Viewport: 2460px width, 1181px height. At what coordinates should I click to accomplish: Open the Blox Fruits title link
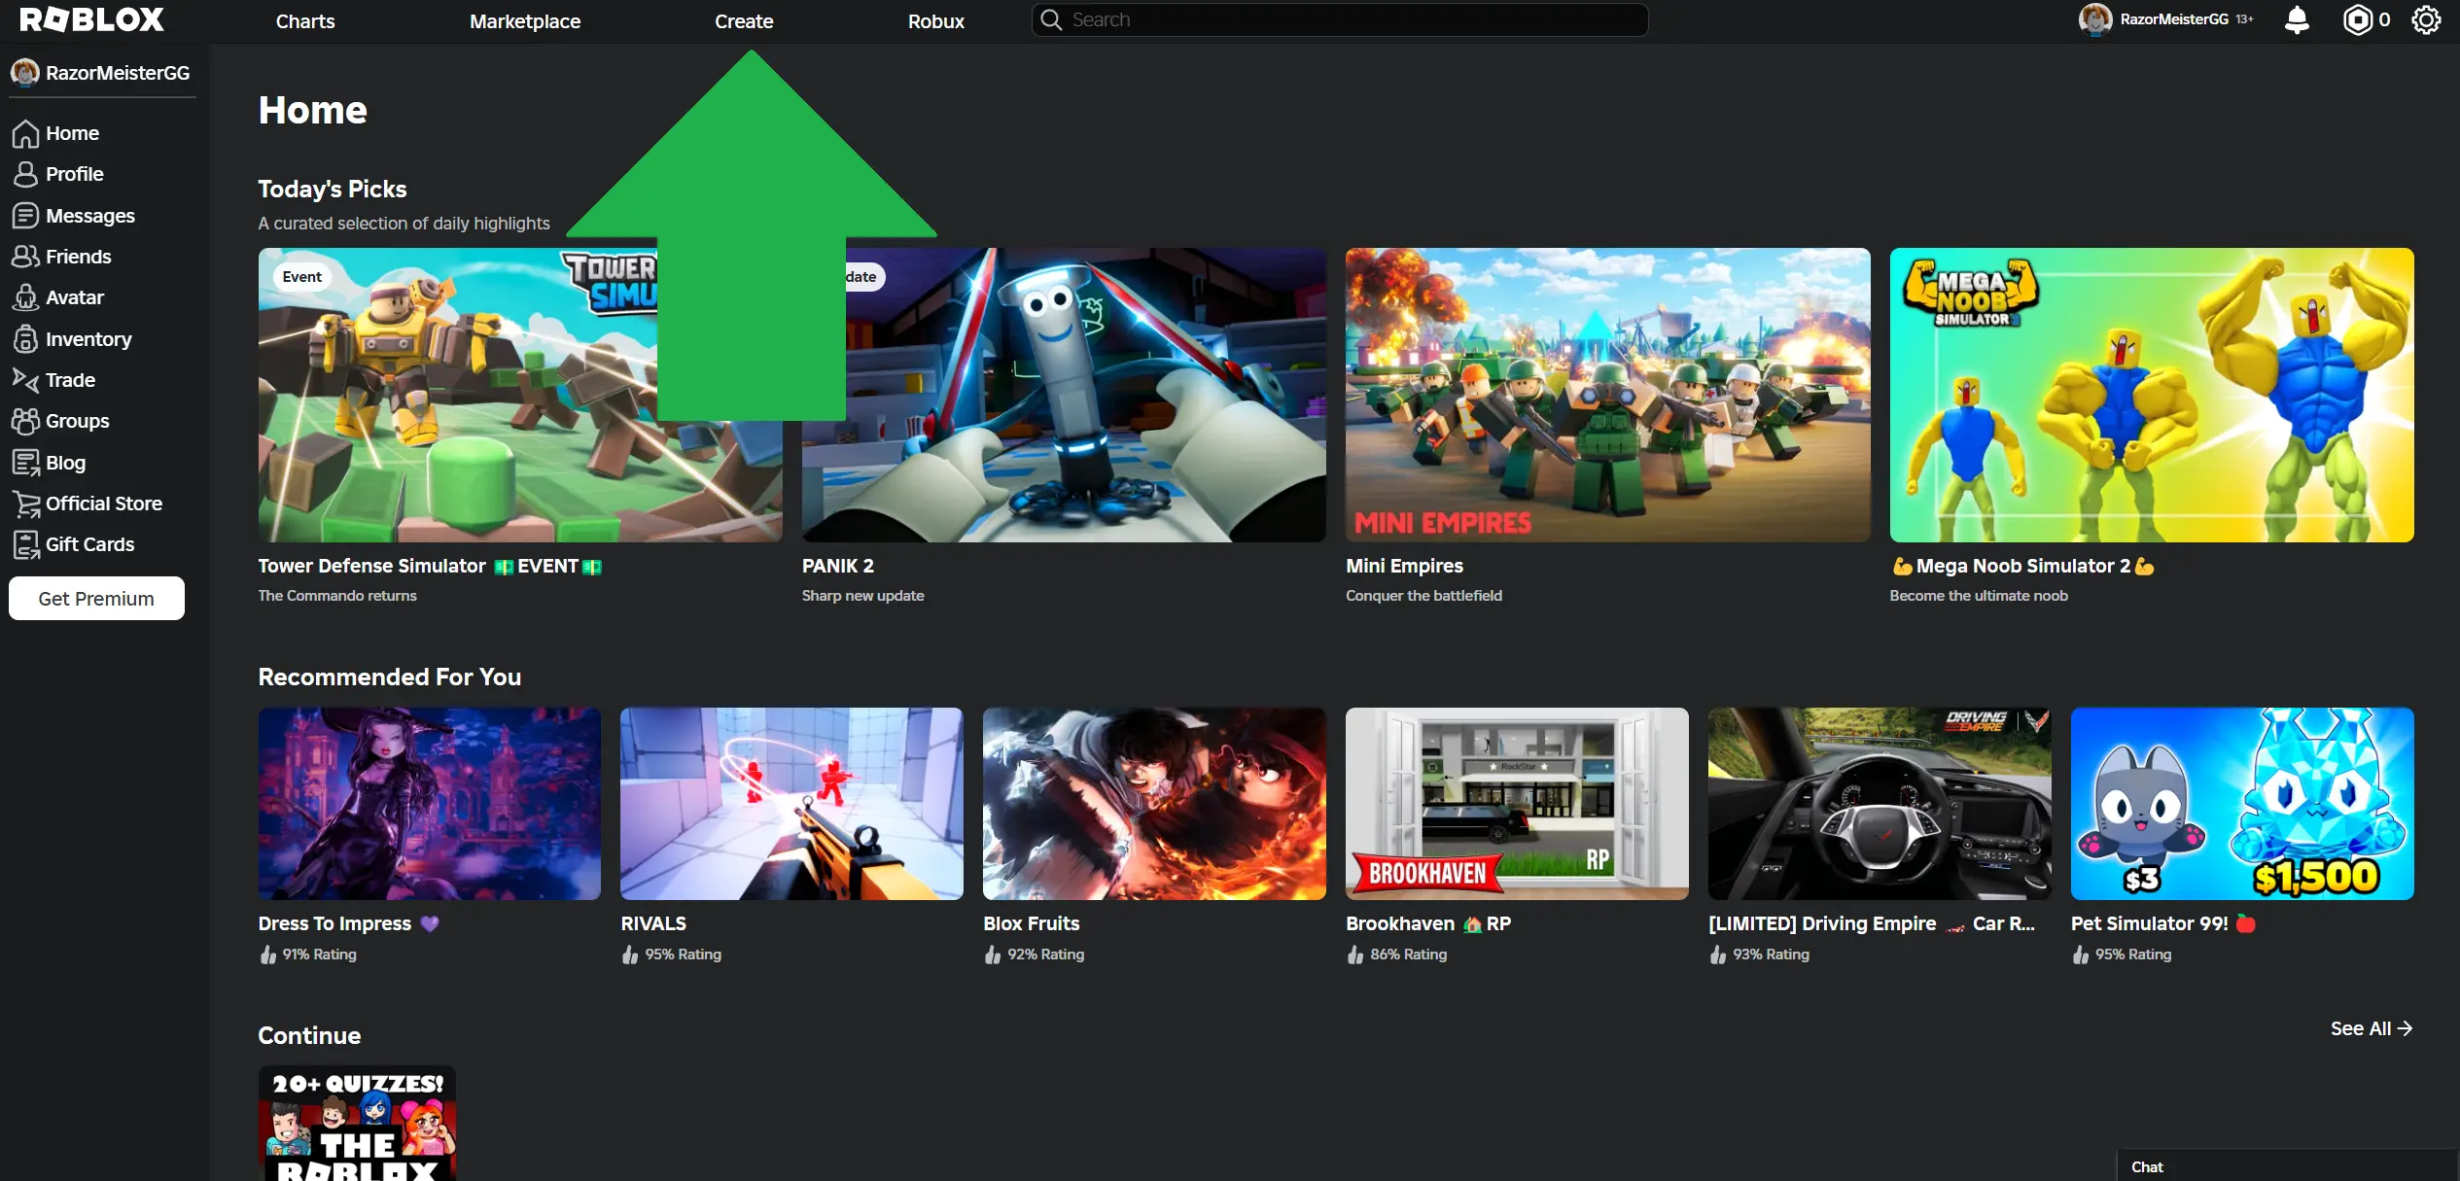[x=1032, y=923]
